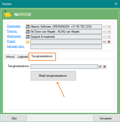Open the folder icon next to Project
120x122 pixels.
(28, 42)
